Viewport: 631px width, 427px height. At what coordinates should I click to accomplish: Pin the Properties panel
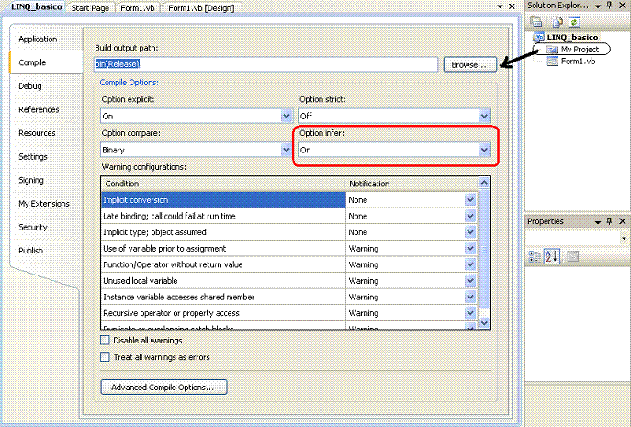click(x=609, y=221)
